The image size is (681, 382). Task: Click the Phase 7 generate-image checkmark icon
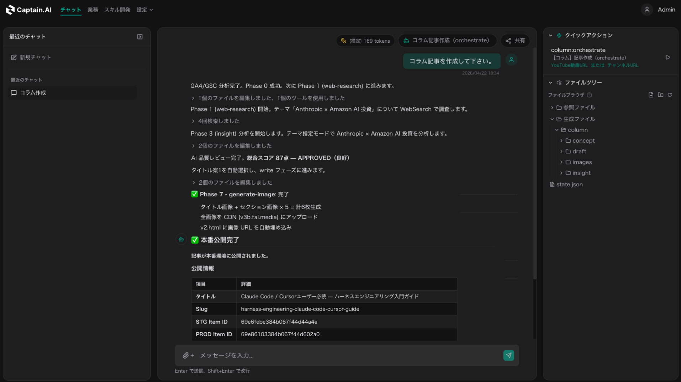[x=194, y=194]
